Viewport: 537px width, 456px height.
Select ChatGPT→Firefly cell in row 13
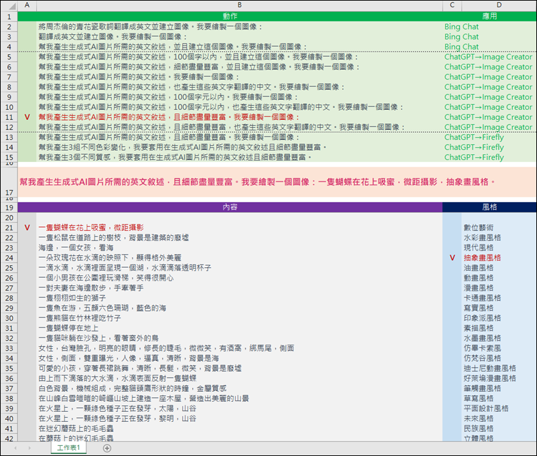coord(489,137)
